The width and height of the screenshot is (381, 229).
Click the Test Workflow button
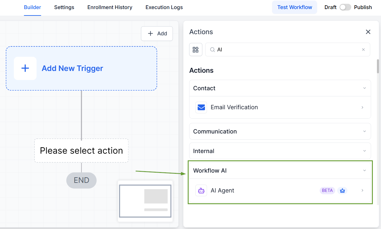click(295, 7)
